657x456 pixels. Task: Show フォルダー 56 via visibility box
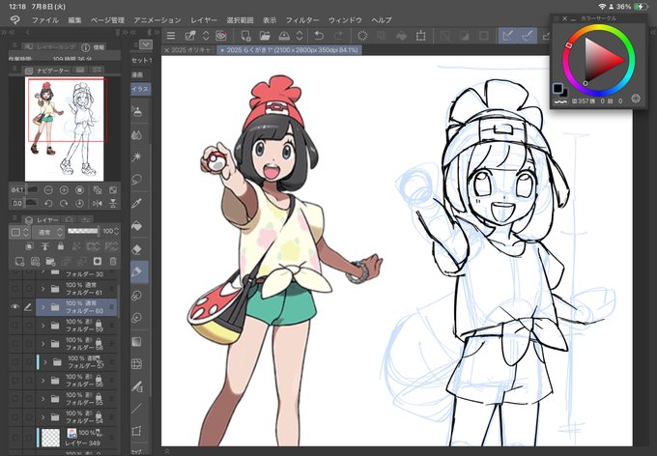15,380
